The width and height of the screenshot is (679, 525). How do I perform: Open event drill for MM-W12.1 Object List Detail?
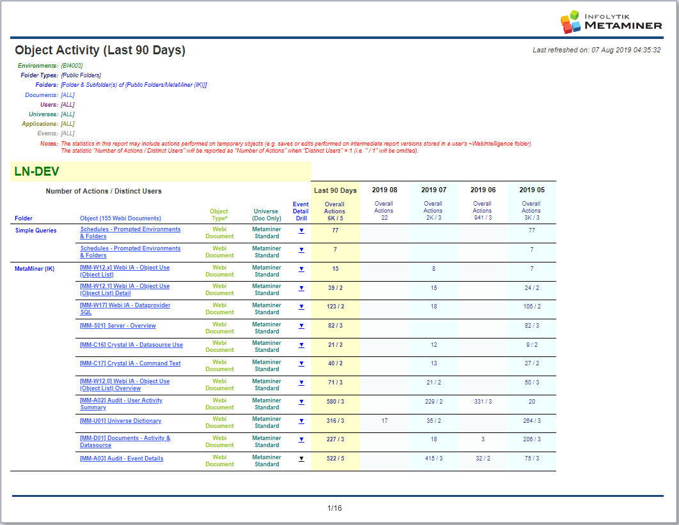coord(301,288)
